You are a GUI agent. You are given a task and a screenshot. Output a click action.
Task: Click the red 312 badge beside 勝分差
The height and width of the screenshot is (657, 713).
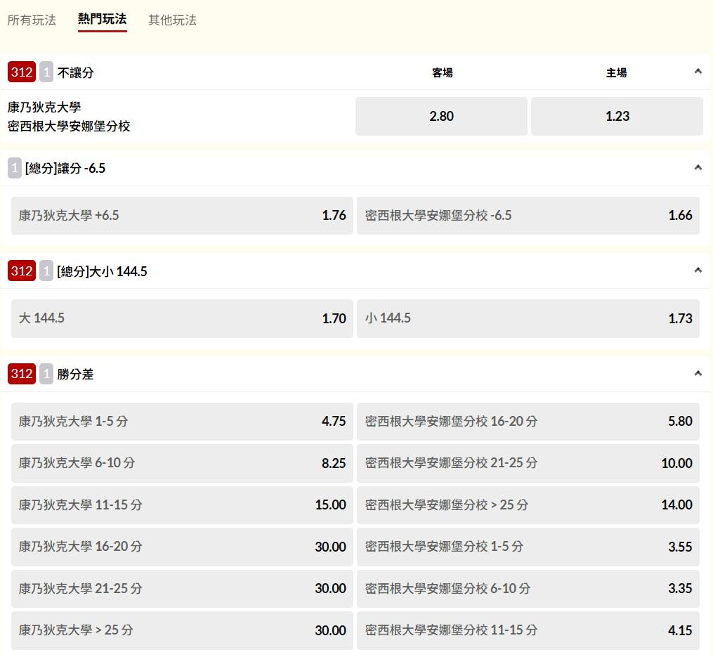coord(22,374)
